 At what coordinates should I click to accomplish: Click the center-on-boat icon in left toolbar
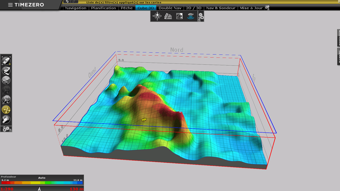tap(6, 61)
